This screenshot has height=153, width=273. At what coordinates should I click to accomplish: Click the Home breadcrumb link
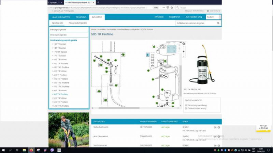point(94,29)
